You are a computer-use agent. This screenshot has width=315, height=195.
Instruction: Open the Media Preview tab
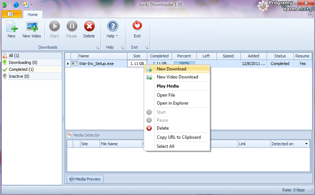85,179
